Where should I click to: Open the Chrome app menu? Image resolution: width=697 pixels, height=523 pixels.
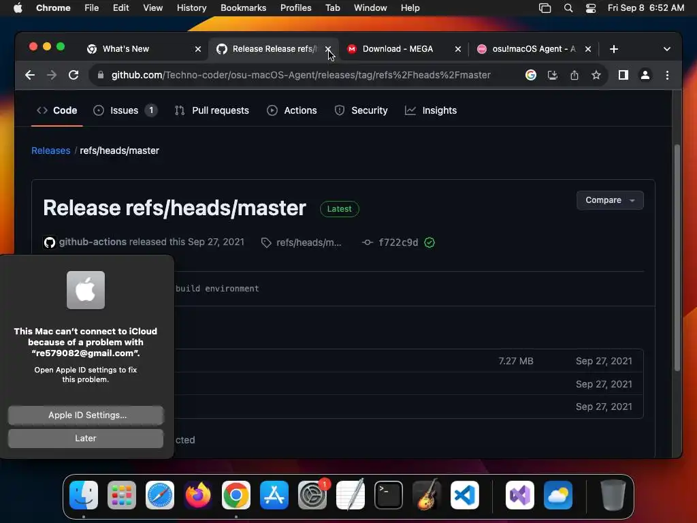coord(53,8)
